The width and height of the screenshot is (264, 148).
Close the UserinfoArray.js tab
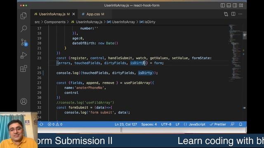click(73, 14)
